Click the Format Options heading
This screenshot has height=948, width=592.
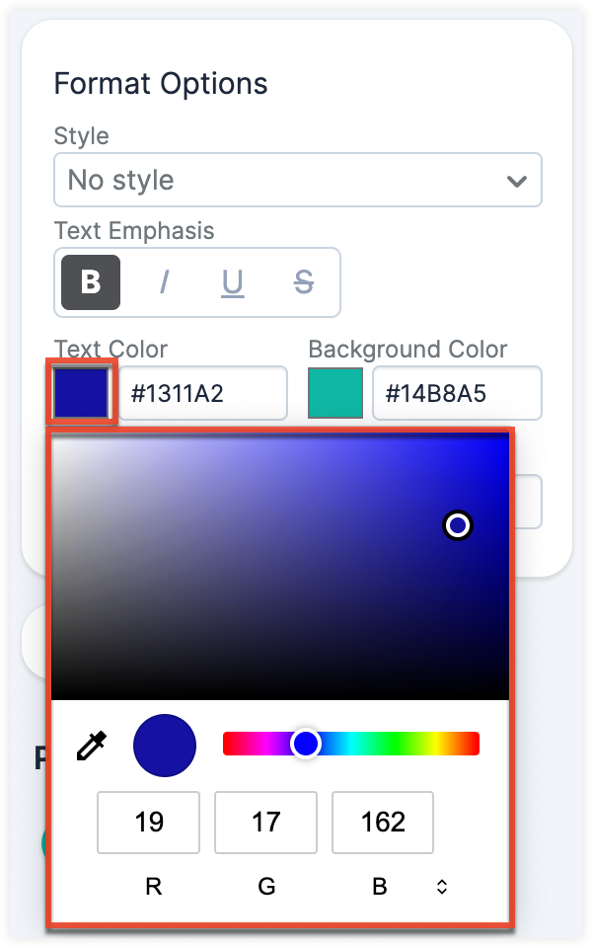click(161, 84)
